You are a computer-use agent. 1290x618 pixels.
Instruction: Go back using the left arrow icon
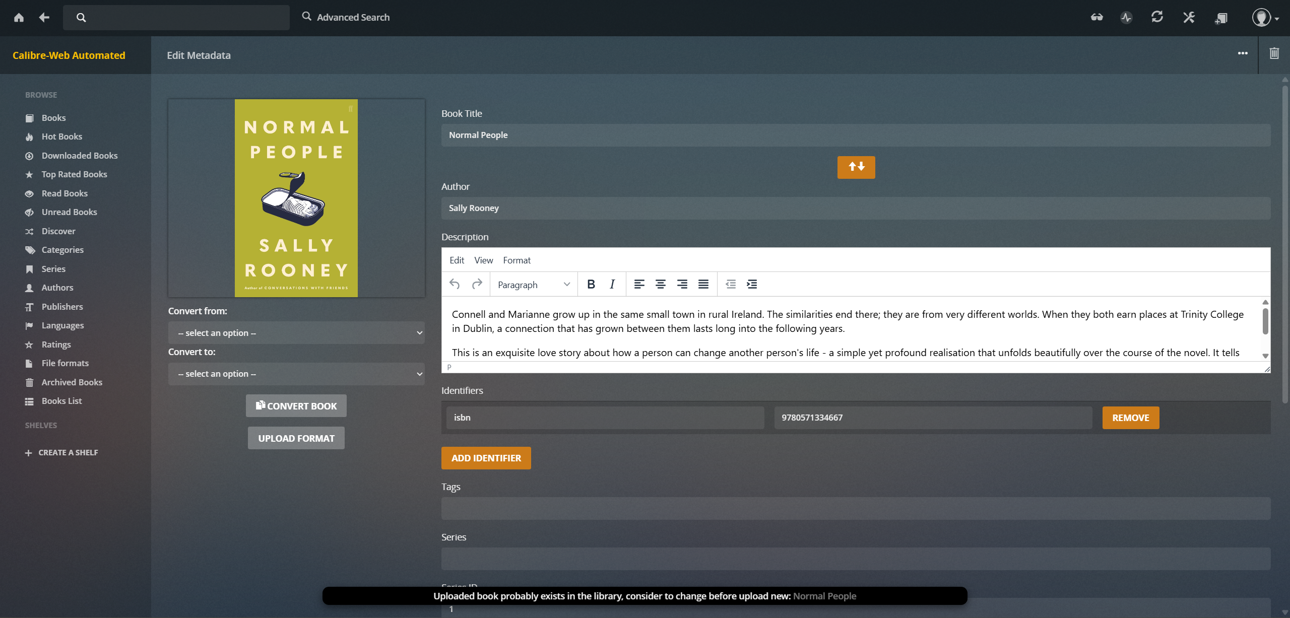coord(44,18)
